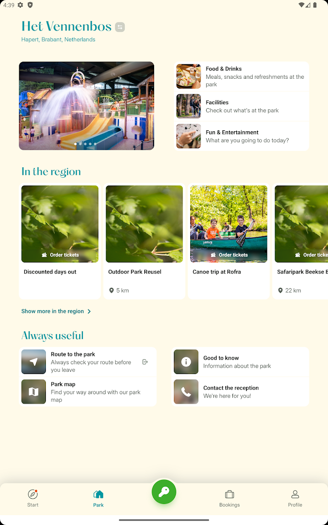Select Fun & Entertainment entry
Viewport: 328px width, 525px height.
coord(241,136)
